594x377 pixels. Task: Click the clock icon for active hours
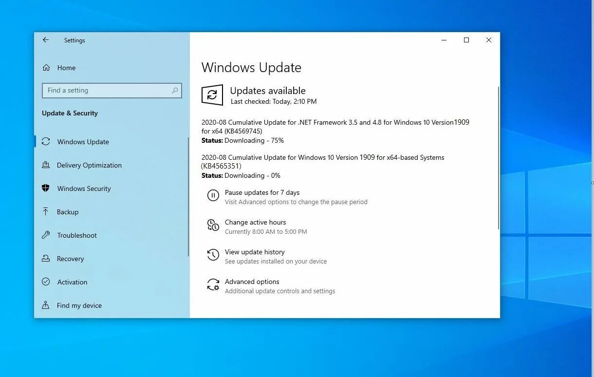213,225
